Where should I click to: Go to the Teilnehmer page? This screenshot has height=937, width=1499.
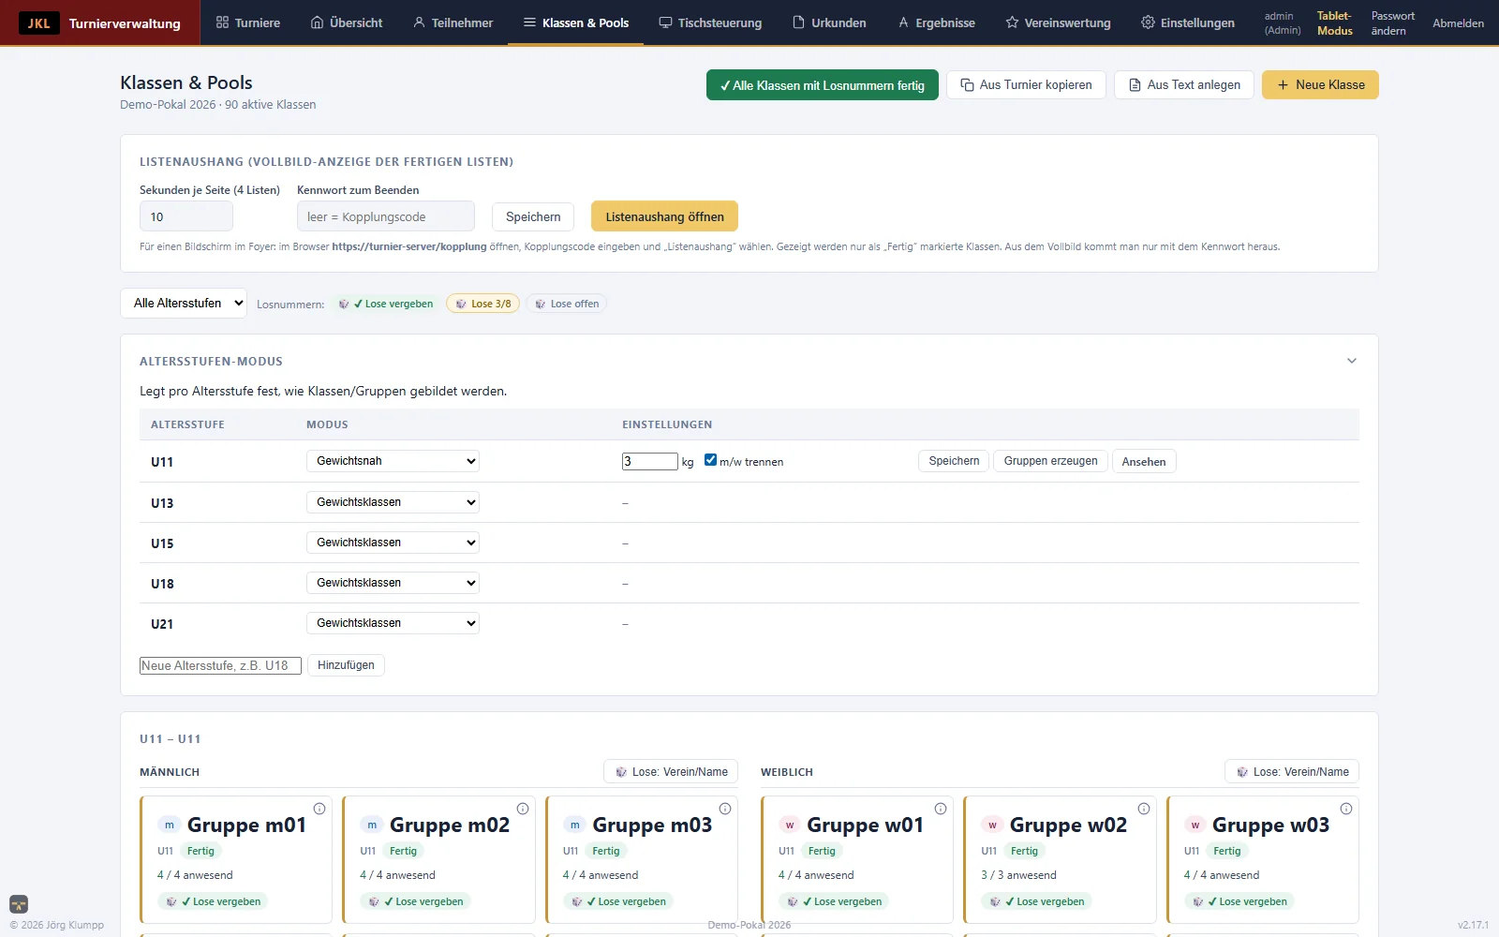pyautogui.click(x=453, y=22)
